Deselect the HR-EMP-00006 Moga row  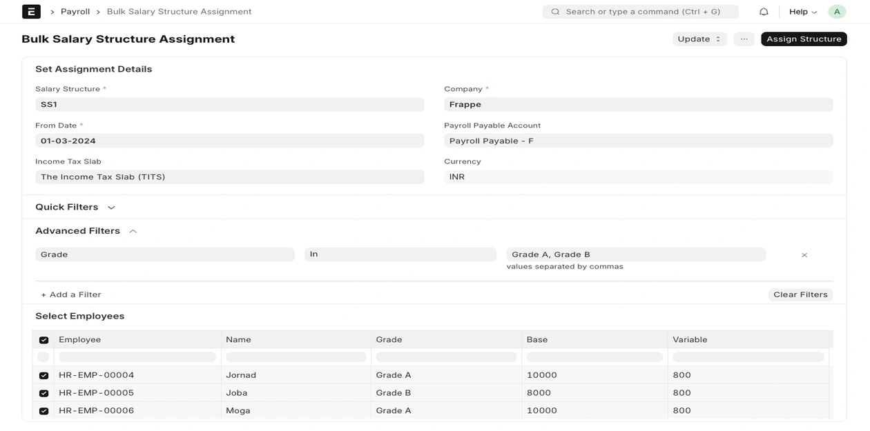[44, 411]
